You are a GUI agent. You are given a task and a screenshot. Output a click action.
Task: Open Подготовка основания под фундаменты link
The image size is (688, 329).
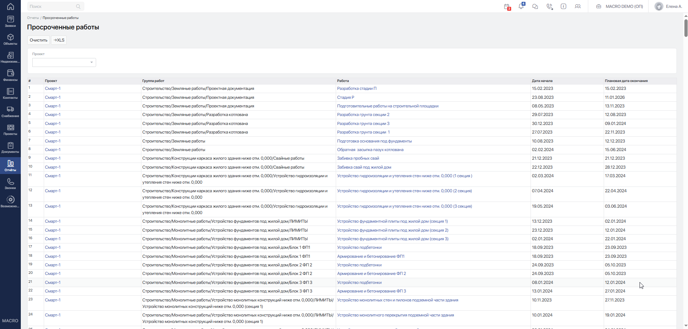pos(374,141)
